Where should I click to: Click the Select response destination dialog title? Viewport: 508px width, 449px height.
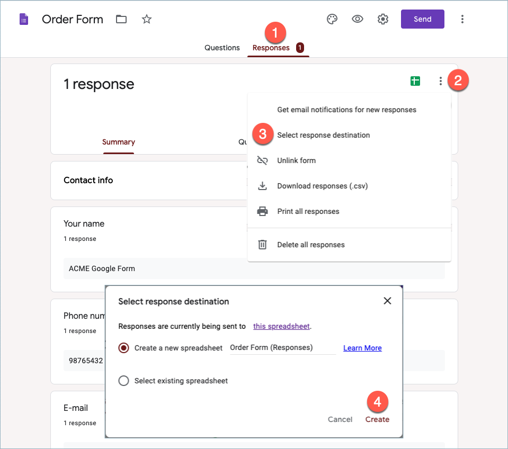click(x=174, y=301)
